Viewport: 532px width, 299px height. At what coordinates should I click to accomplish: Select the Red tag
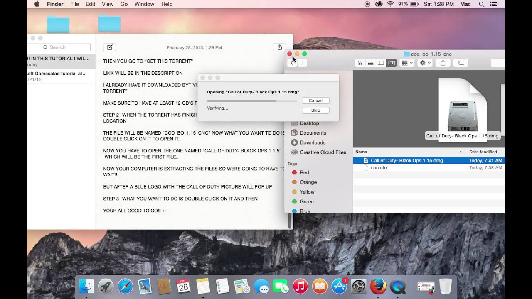(x=304, y=172)
